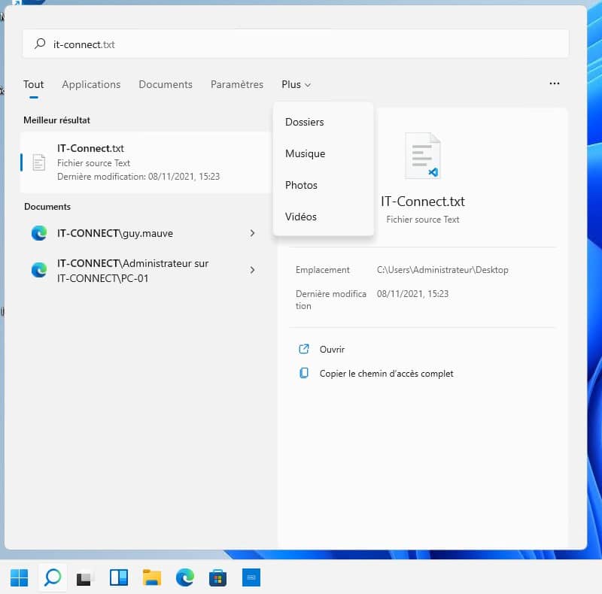Expand the Plus filter dropdown
602x594 pixels.
(x=296, y=85)
